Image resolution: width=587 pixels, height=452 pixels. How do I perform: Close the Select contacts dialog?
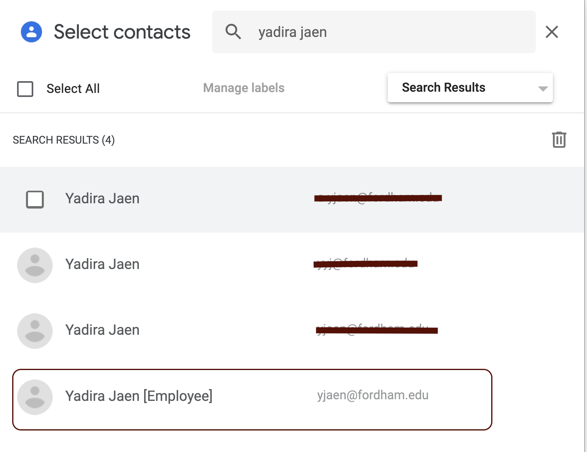(552, 32)
